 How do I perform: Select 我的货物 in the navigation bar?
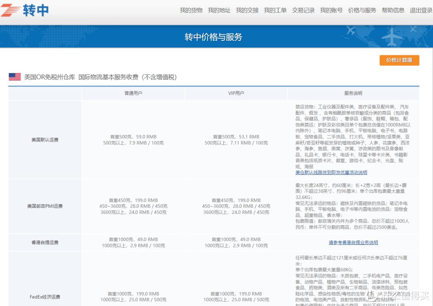[190, 11]
